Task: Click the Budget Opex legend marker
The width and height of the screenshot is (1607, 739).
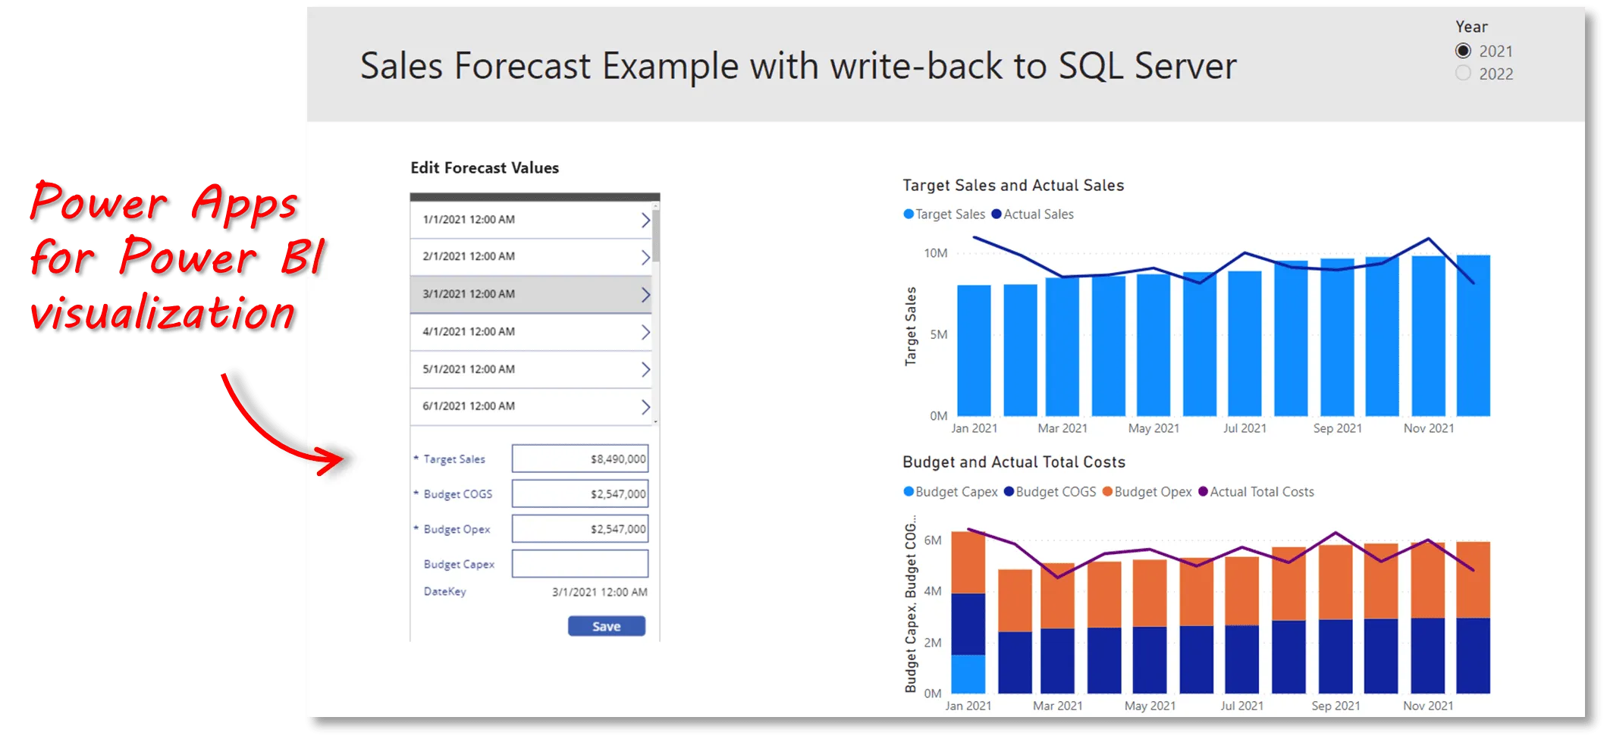Action: tap(1107, 492)
